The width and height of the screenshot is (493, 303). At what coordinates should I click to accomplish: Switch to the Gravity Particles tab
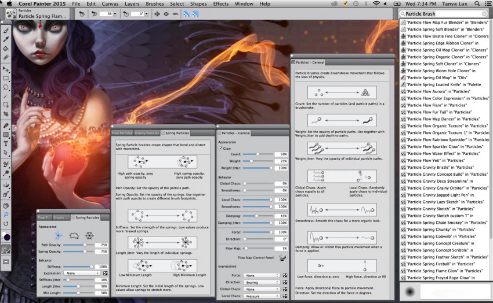coord(147,133)
